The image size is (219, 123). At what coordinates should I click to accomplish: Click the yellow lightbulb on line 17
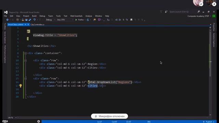point(21,86)
